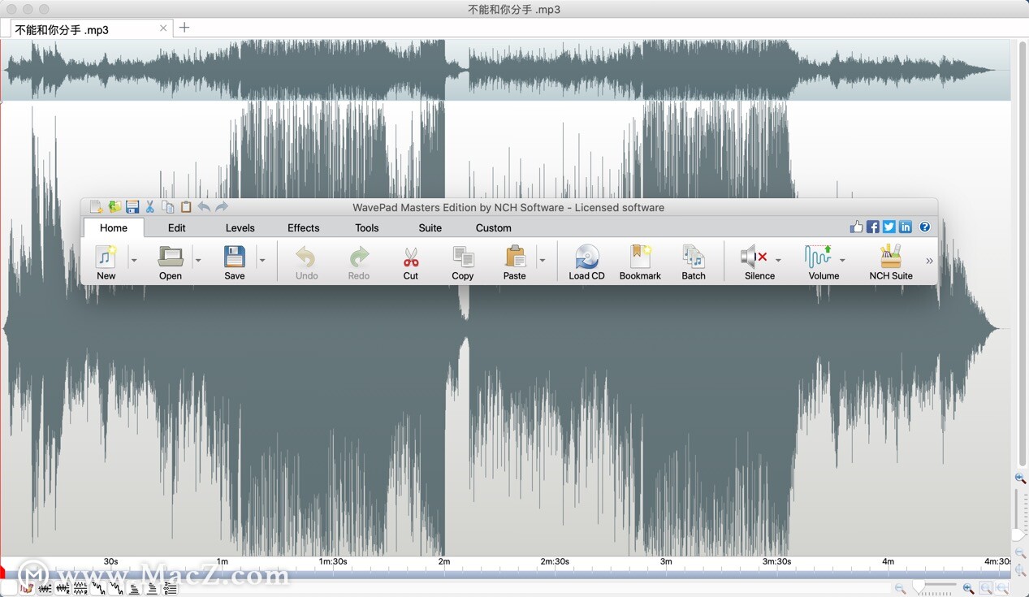The width and height of the screenshot is (1029, 597).
Task: Click the Redo arrow button
Action: coord(359,262)
